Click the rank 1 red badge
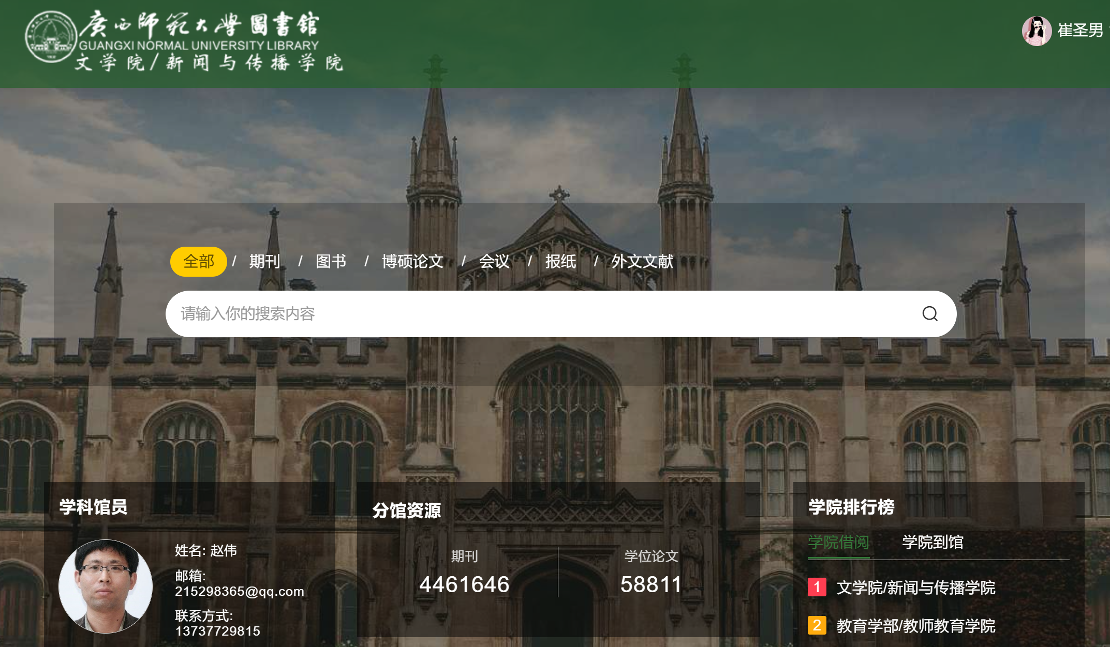Image resolution: width=1110 pixels, height=647 pixels. click(x=817, y=587)
